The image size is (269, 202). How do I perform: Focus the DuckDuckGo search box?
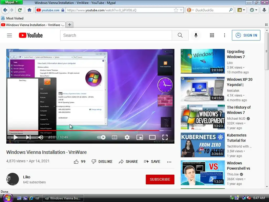point(211,10)
